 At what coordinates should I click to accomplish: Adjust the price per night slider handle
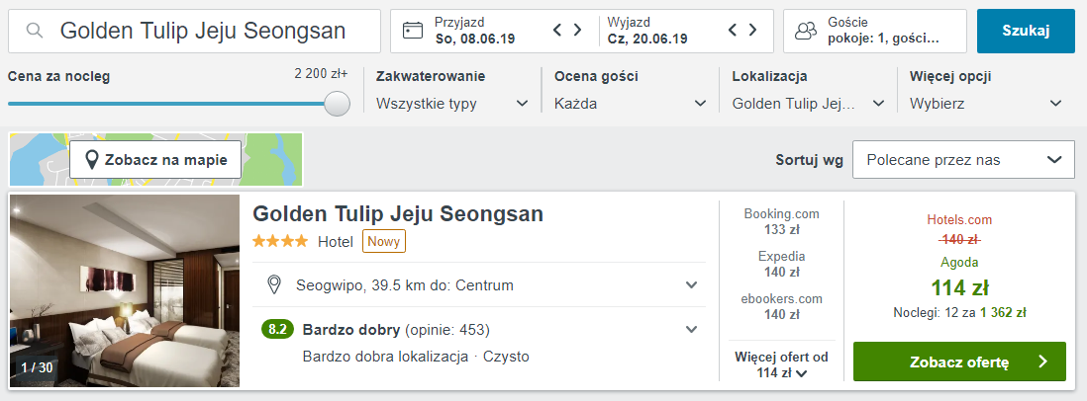338,103
